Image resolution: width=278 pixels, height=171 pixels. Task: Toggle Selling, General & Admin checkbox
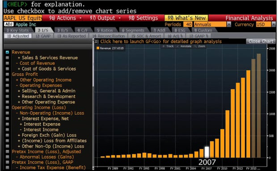coord(7,91)
